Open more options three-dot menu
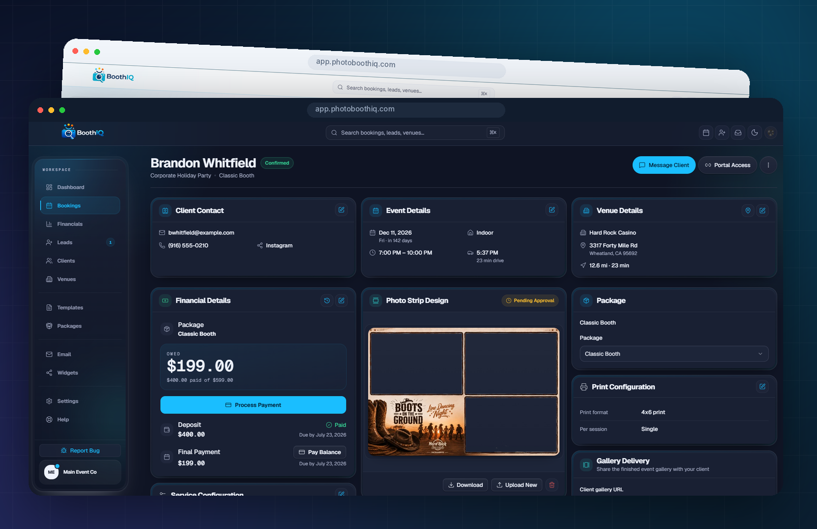817x529 pixels. point(768,165)
